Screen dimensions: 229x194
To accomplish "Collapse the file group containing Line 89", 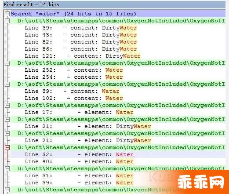I will click(7, 84).
